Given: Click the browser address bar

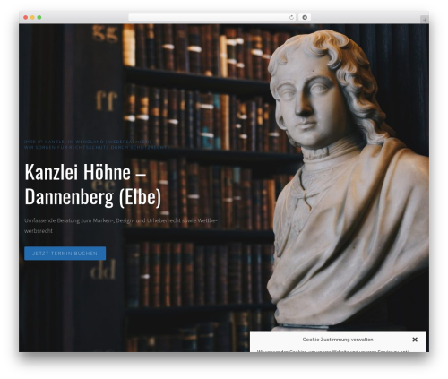Looking at the screenshot, I should [211, 17].
